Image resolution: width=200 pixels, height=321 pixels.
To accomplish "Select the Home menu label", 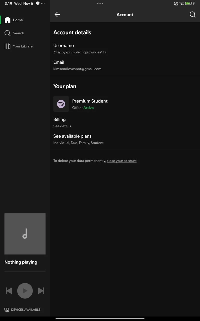I will tap(18, 20).
